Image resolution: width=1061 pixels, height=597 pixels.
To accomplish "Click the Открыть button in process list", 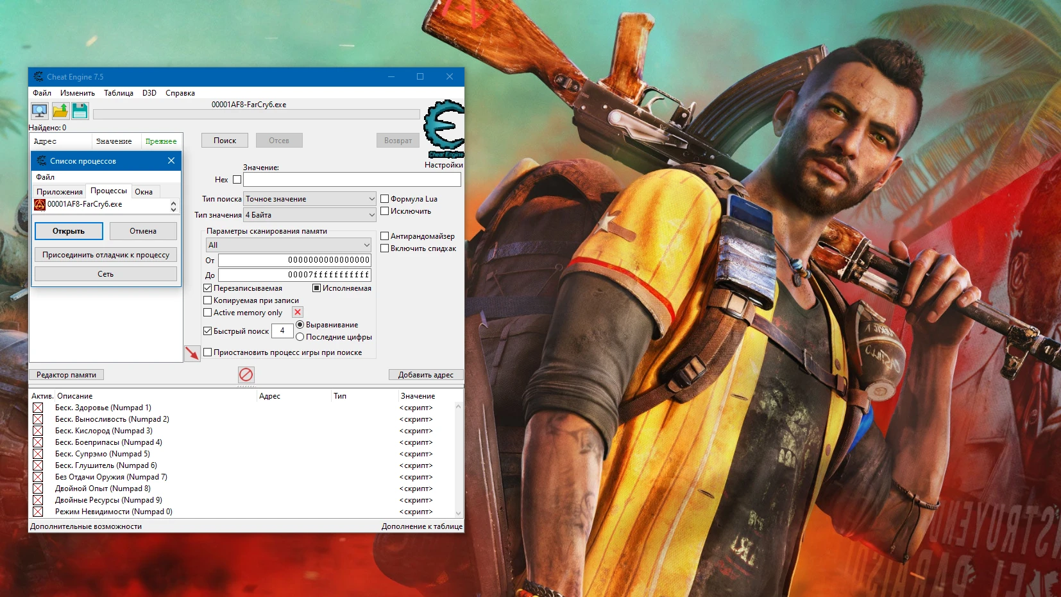I will coord(69,230).
